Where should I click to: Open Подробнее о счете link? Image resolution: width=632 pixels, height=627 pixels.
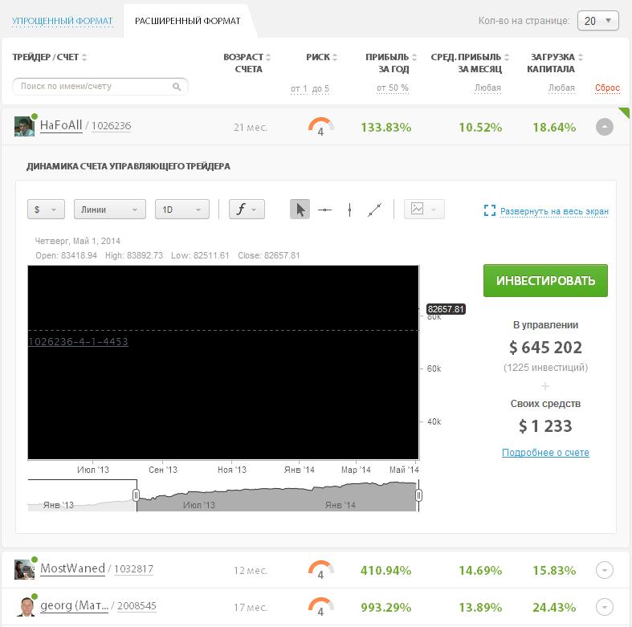(545, 453)
